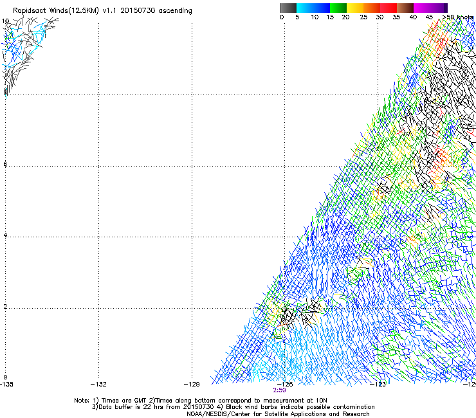
Task: Click the latitude axis label 8
Action: point(5,92)
